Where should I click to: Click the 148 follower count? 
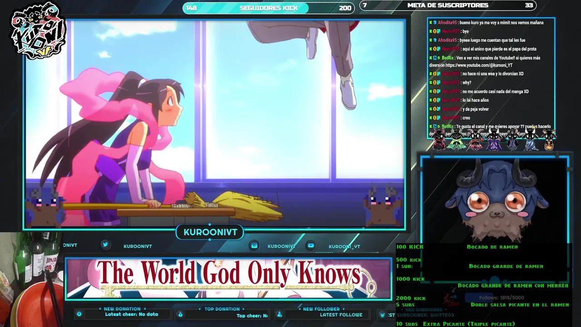pyautogui.click(x=192, y=8)
